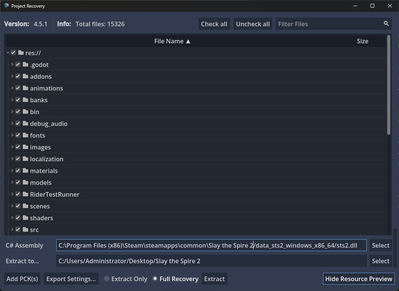Expand the scenes folder tree node

pyautogui.click(x=12, y=206)
